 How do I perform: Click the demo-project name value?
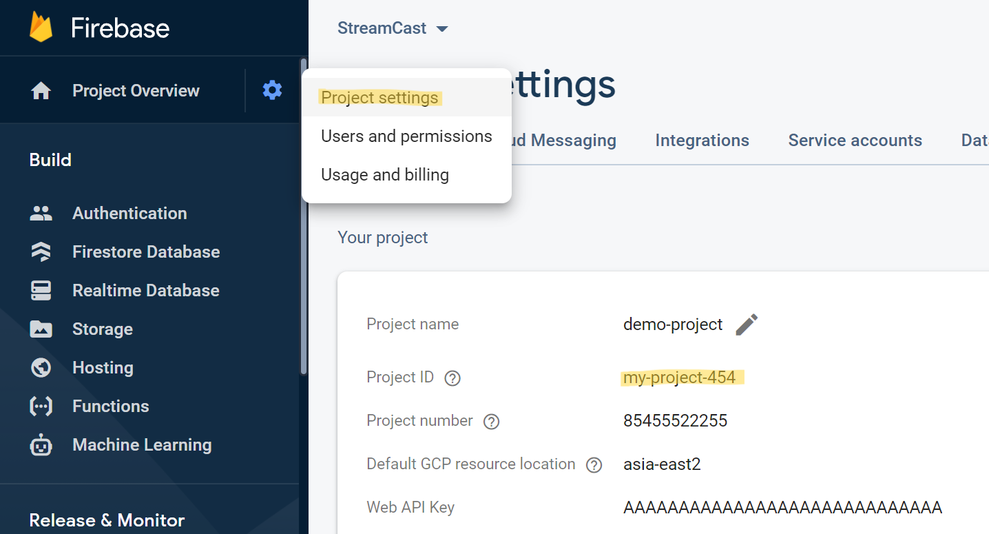click(673, 325)
